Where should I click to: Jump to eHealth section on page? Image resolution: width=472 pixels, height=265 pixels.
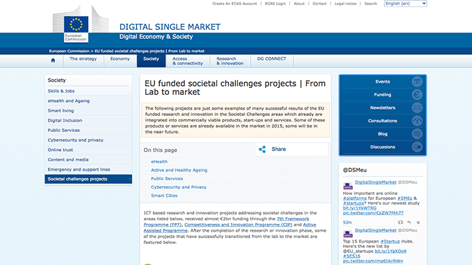[x=159, y=162]
